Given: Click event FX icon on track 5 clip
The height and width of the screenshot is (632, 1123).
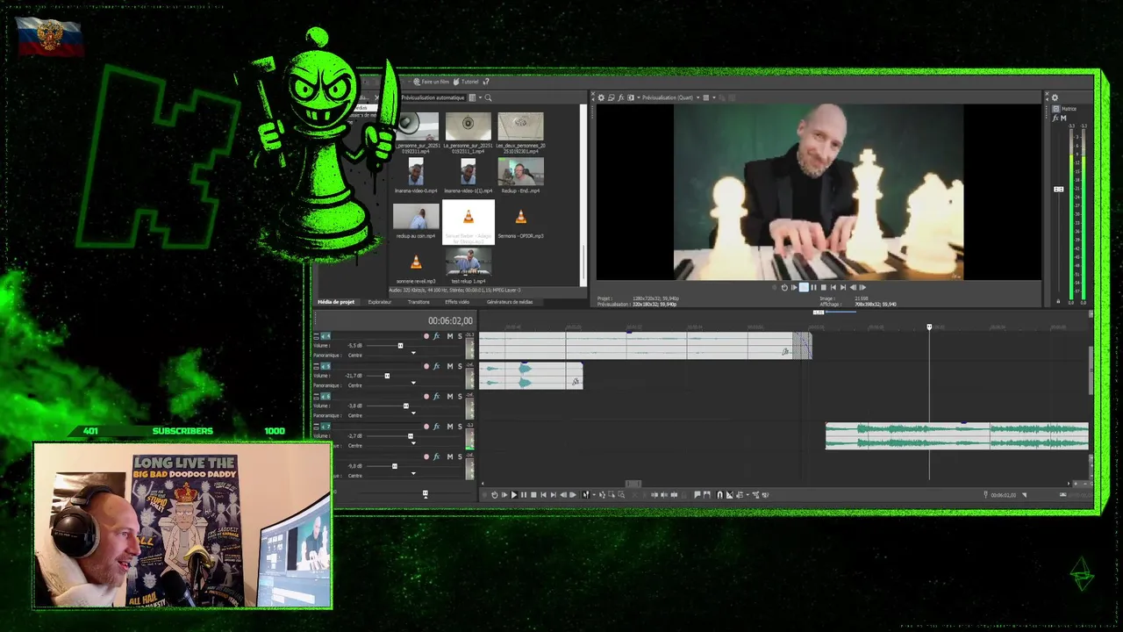Looking at the screenshot, I should pos(576,382).
